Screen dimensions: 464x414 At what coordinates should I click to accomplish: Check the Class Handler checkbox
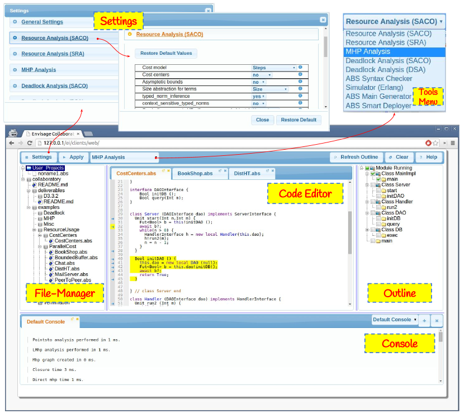point(372,202)
